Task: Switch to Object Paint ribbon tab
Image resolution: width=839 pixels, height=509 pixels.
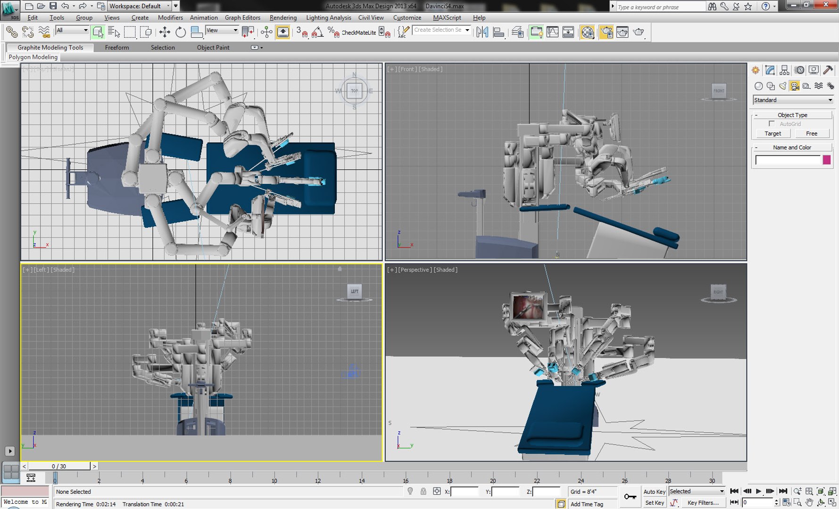Action: coord(213,48)
